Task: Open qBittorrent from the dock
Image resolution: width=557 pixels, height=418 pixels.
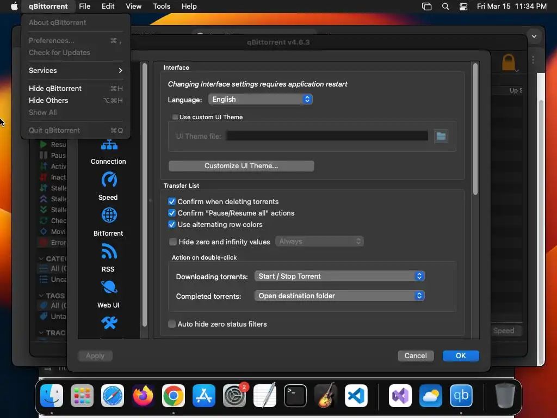Action: [461, 396]
